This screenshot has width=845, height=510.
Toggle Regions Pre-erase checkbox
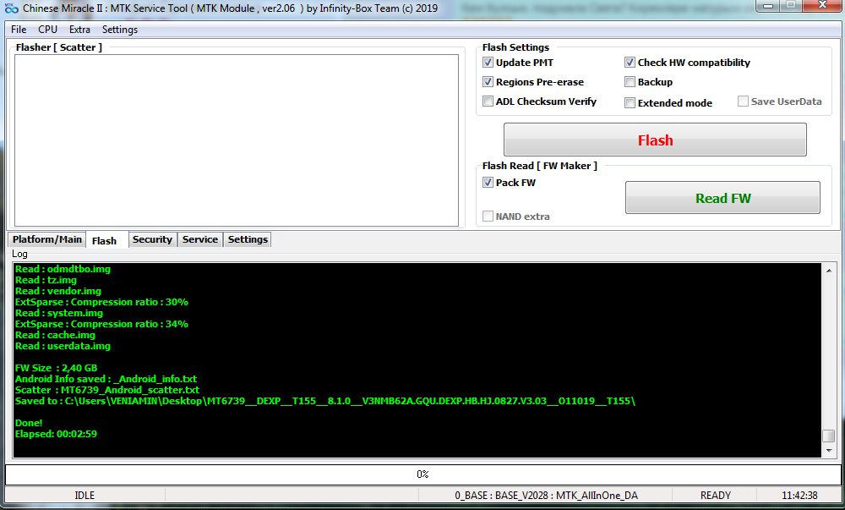coord(488,82)
